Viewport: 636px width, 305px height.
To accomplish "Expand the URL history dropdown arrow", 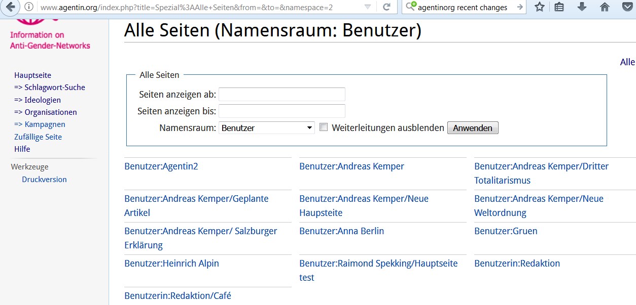I will coord(368,7).
